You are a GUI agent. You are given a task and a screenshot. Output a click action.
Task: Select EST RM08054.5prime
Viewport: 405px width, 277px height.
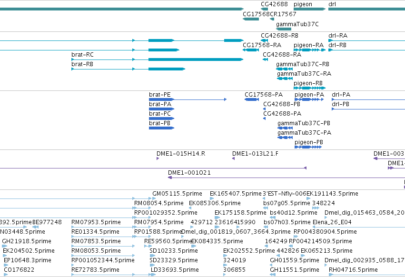(159, 203)
